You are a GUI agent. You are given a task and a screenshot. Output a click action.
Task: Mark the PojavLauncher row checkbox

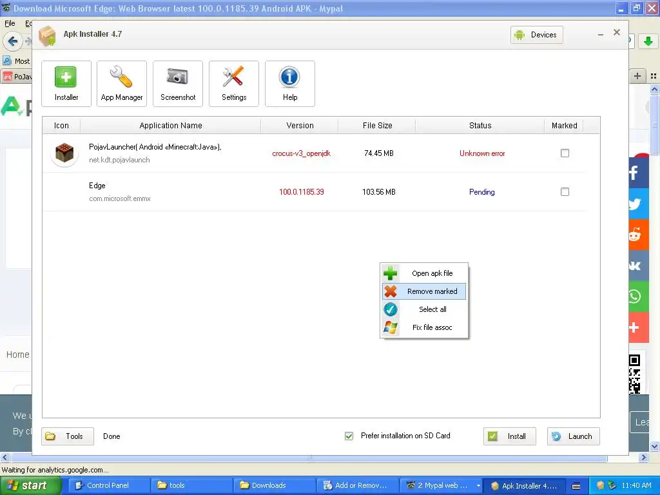coord(565,153)
